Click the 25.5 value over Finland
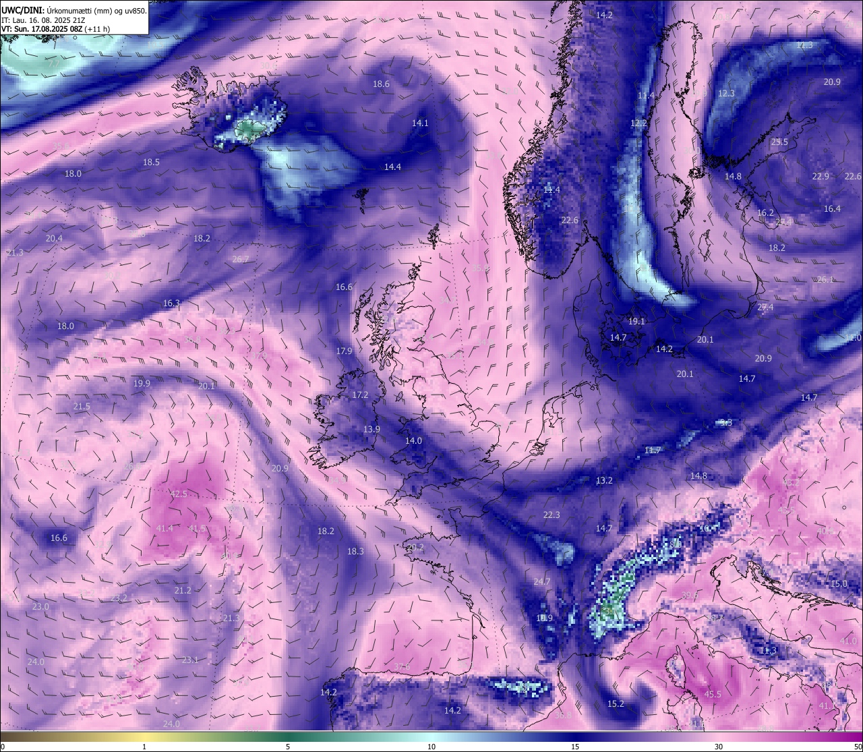This screenshot has width=863, height=752. 779,142
